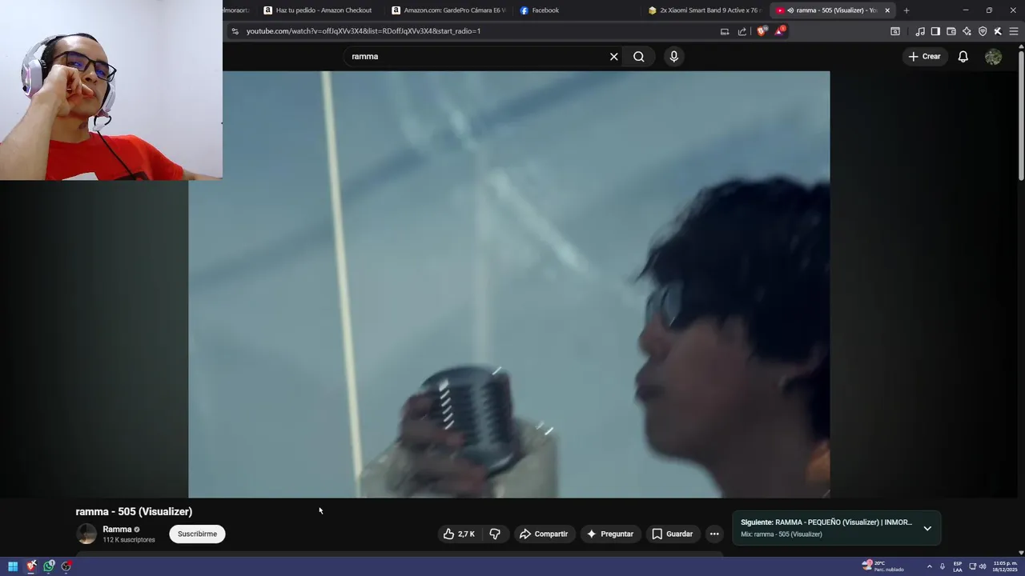Open the taskbar clock showing 11:05 p. m.
The width and height of the screenshot is (1025, 576).
pyautogui.click(x=1005, y=566)
